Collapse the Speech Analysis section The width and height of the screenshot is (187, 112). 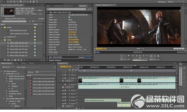point(47,60)
